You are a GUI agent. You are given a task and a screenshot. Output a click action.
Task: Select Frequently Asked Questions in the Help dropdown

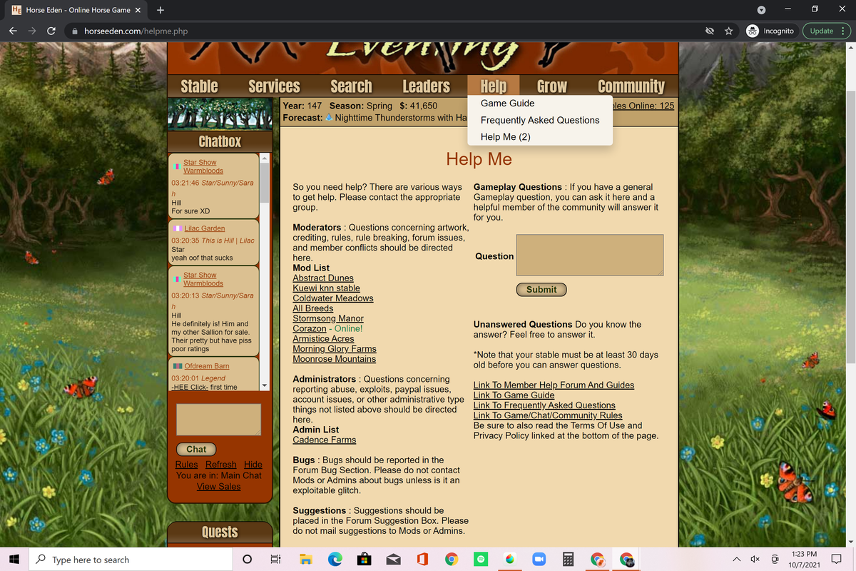tap(540, 120)
